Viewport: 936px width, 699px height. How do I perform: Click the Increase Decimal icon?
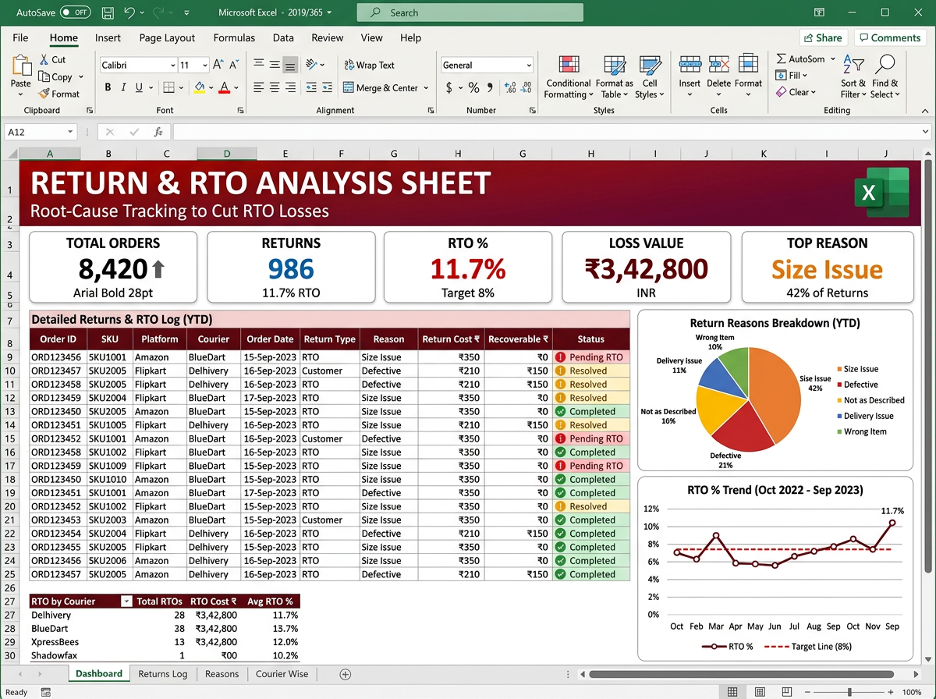[510, 87]
